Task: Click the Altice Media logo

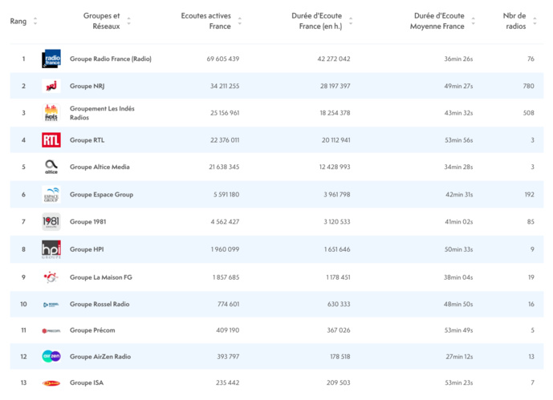Action: pos(51,167)
